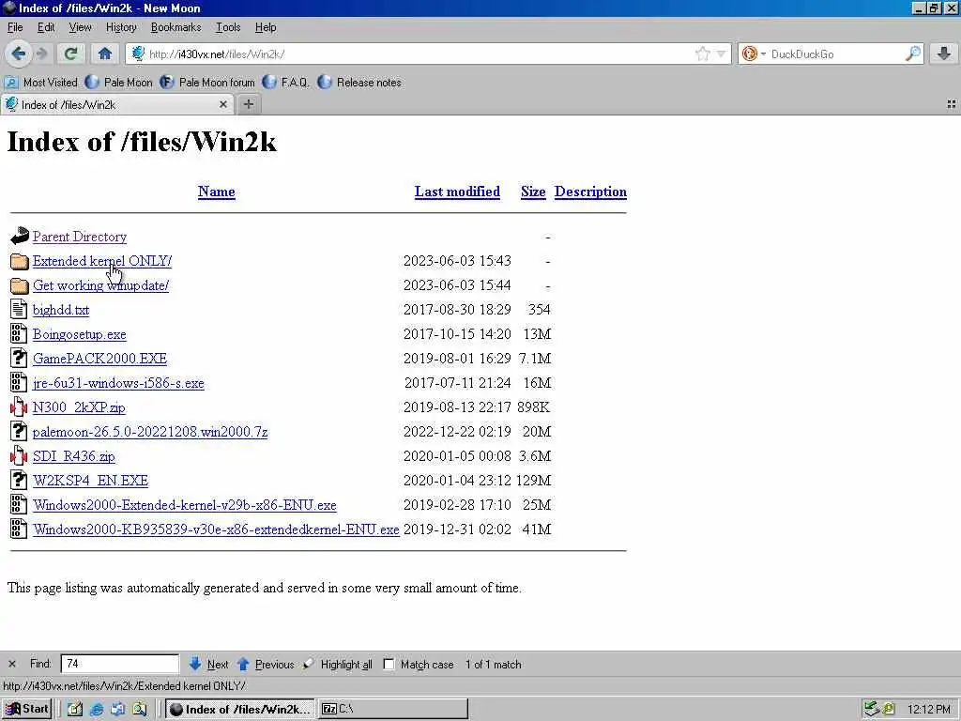Open the F.A.Q. bookmark
The image size is (961, 721).
tap(285, 83)
